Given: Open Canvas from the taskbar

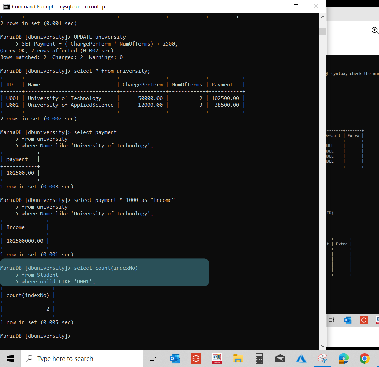Looking at the screenshot, I should click(196, 358).
